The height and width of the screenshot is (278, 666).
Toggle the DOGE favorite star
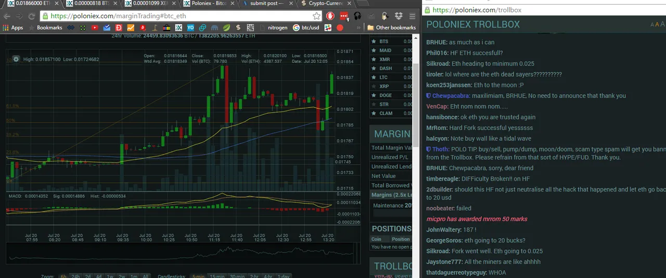point(374,95)
